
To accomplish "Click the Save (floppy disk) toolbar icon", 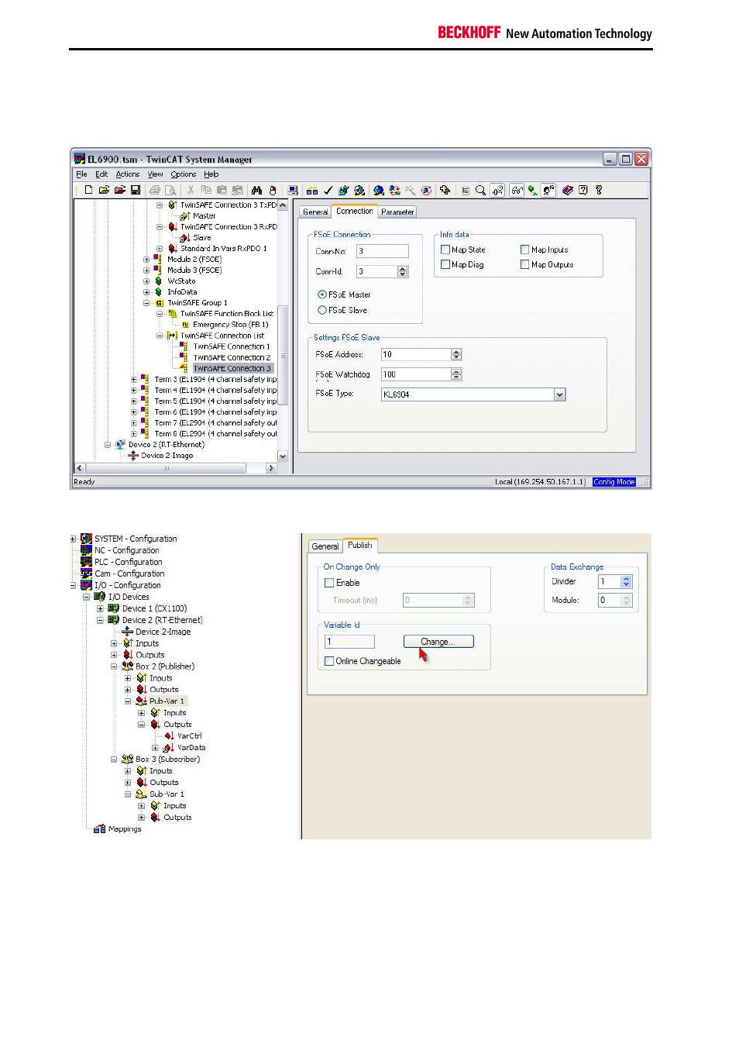I will point(136,190).
